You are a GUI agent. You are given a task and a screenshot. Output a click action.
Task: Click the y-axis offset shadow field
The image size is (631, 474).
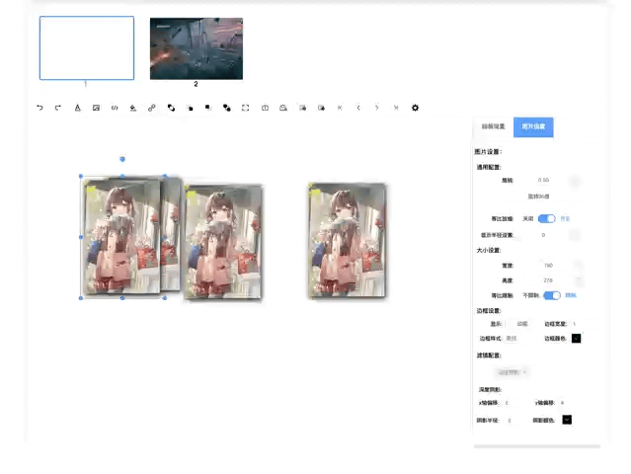pos(572,403)
